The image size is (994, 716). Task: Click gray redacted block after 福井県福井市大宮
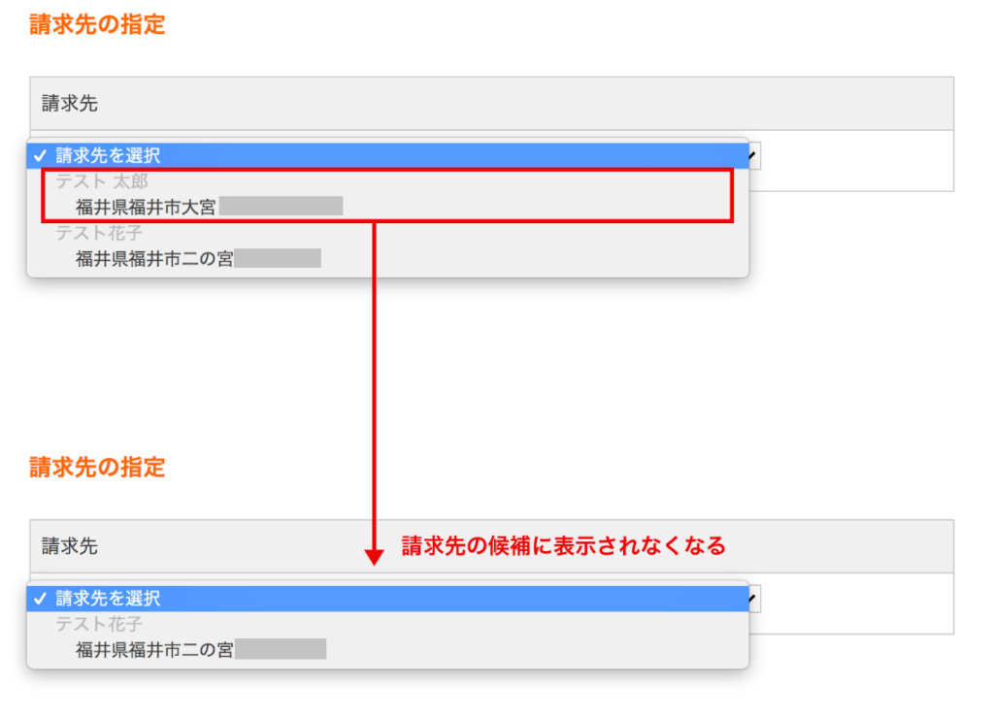click(281, 207)
